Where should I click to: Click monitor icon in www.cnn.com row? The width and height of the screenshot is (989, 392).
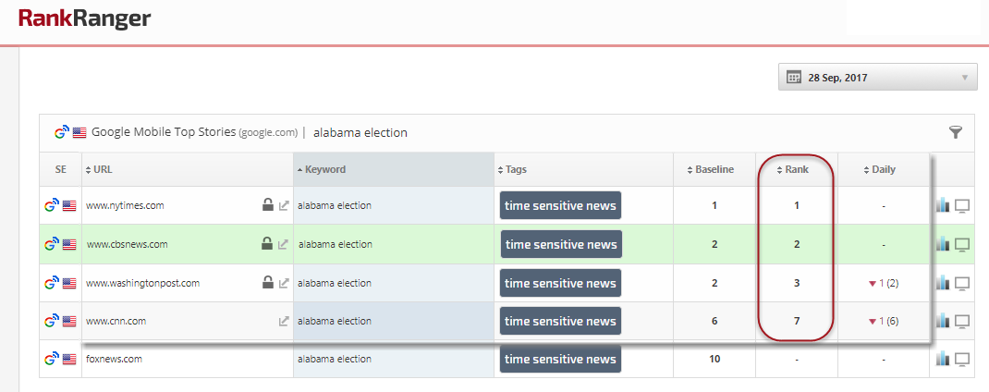coord(962,321)
